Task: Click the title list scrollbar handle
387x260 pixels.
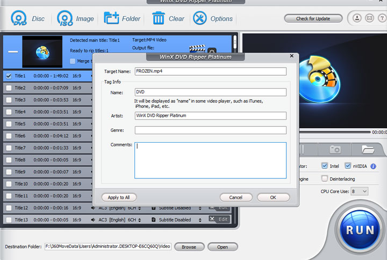Action: pos(235,42)
